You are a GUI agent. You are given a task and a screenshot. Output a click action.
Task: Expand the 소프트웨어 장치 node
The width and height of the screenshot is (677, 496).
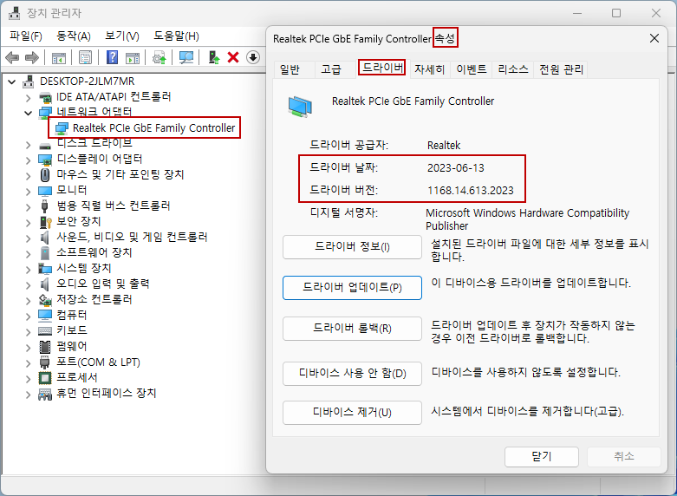click(29, 253)
